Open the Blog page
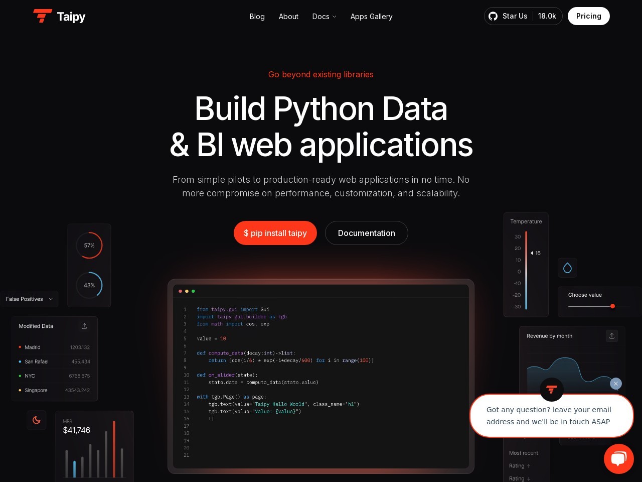Image resolution: width=642 pixels, height=482 pixels. 257,17
